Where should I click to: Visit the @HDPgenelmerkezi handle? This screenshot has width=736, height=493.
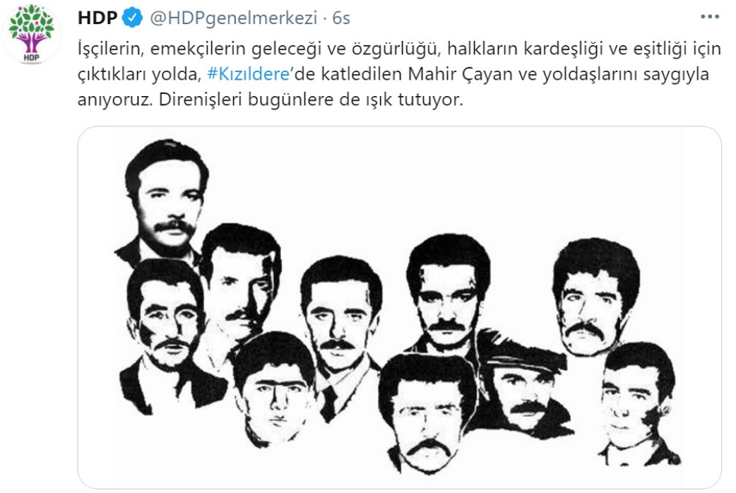(x=234, y=18)
